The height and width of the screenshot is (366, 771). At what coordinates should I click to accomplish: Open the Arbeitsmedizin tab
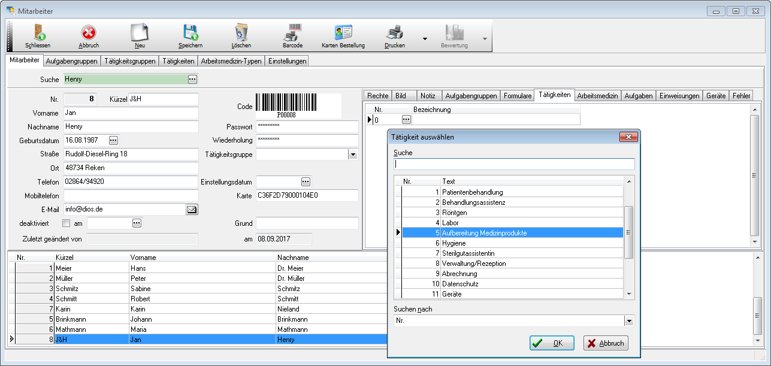click(597, 96)
